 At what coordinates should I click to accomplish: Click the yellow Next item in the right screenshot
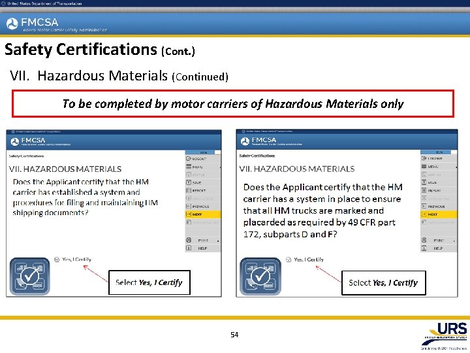coord(438,214)
